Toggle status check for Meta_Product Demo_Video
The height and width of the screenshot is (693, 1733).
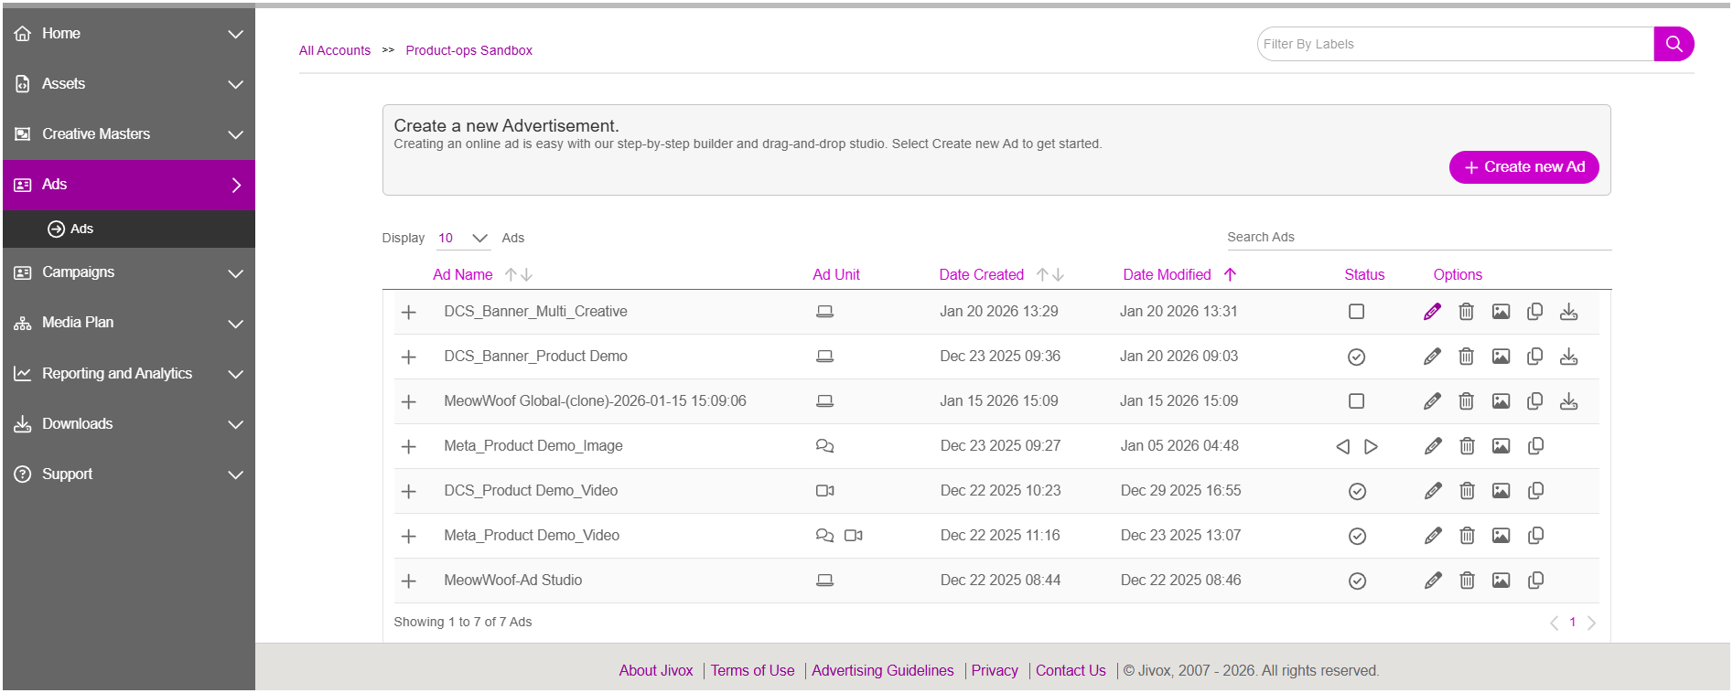pyautogui.click(x=1357, y=536)
